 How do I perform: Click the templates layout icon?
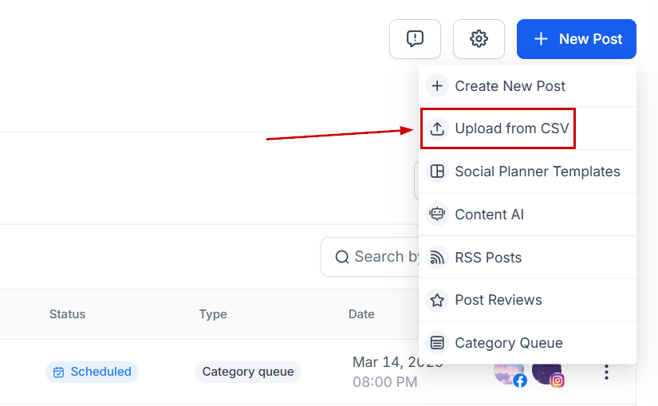(437, 171)
